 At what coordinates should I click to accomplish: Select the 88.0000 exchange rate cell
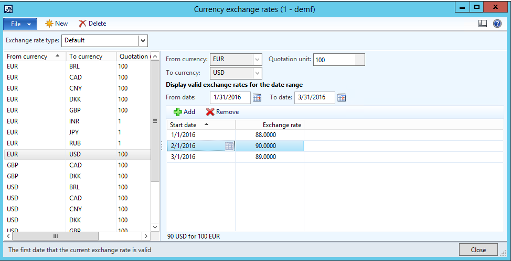click(270, 135)
